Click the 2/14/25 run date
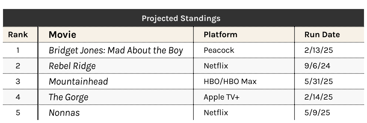This screenshot has width=367, height=123. point(319,97)
